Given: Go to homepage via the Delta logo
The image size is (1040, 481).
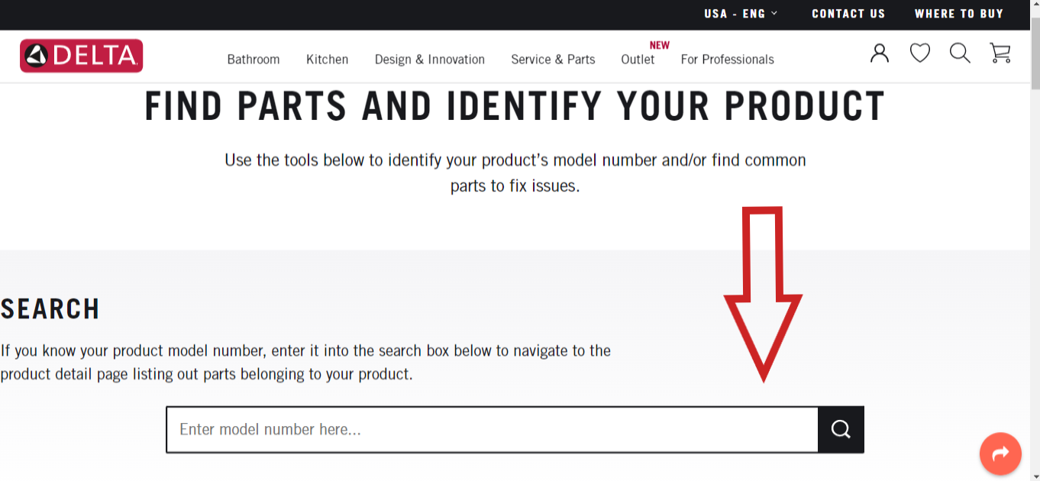Looking at the screenshot, I should (x=81, y=55).
